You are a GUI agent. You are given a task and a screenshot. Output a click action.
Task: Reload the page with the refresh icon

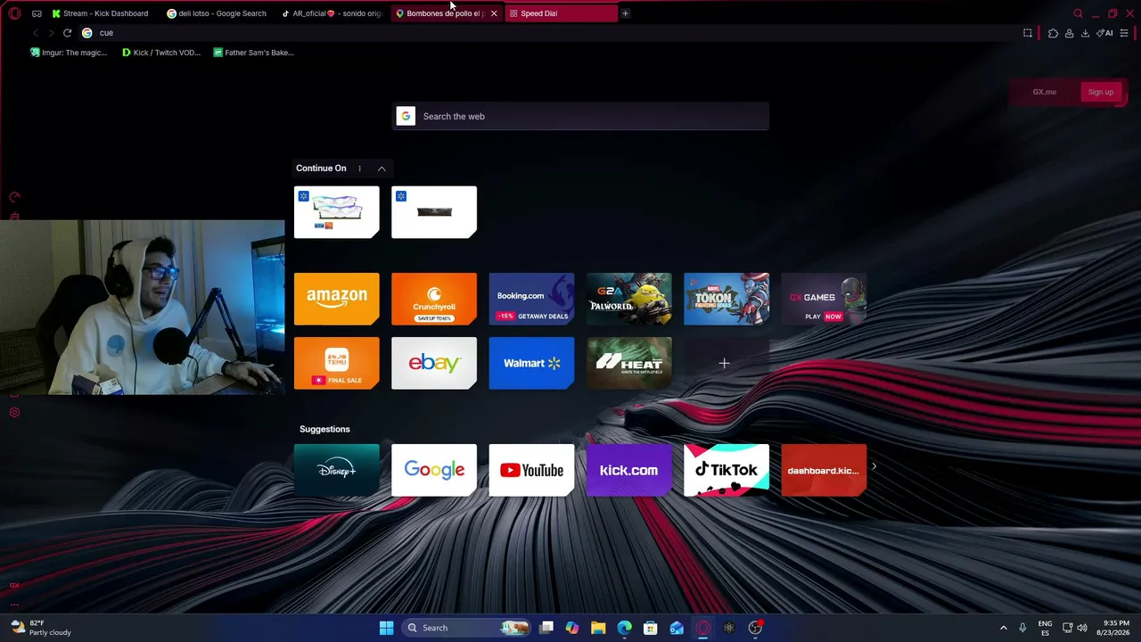pyautogui.click(x=67, y=33)
